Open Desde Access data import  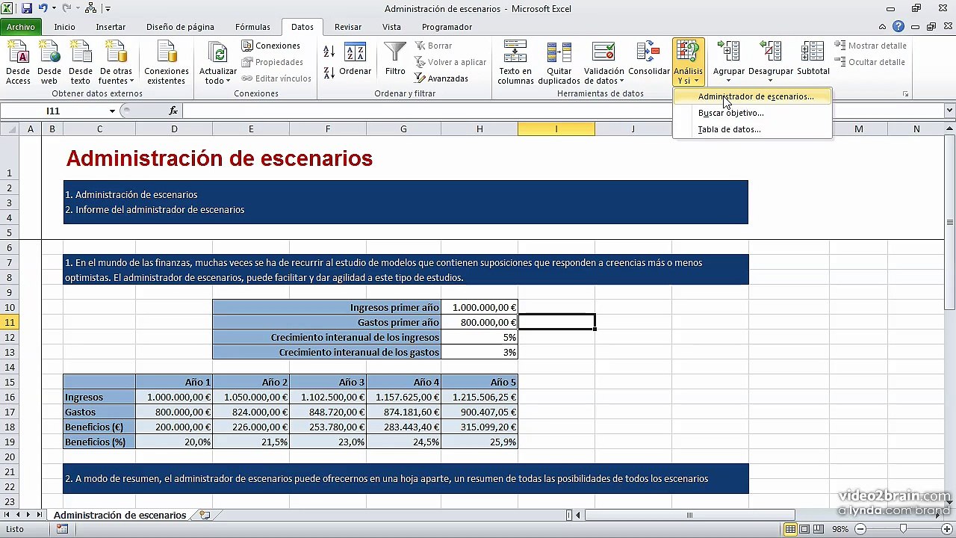18,63
